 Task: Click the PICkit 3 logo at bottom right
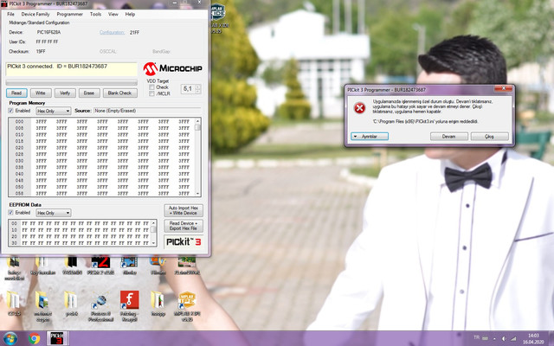coord(184,242)
